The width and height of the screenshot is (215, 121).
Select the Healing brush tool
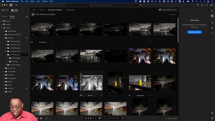212,28
